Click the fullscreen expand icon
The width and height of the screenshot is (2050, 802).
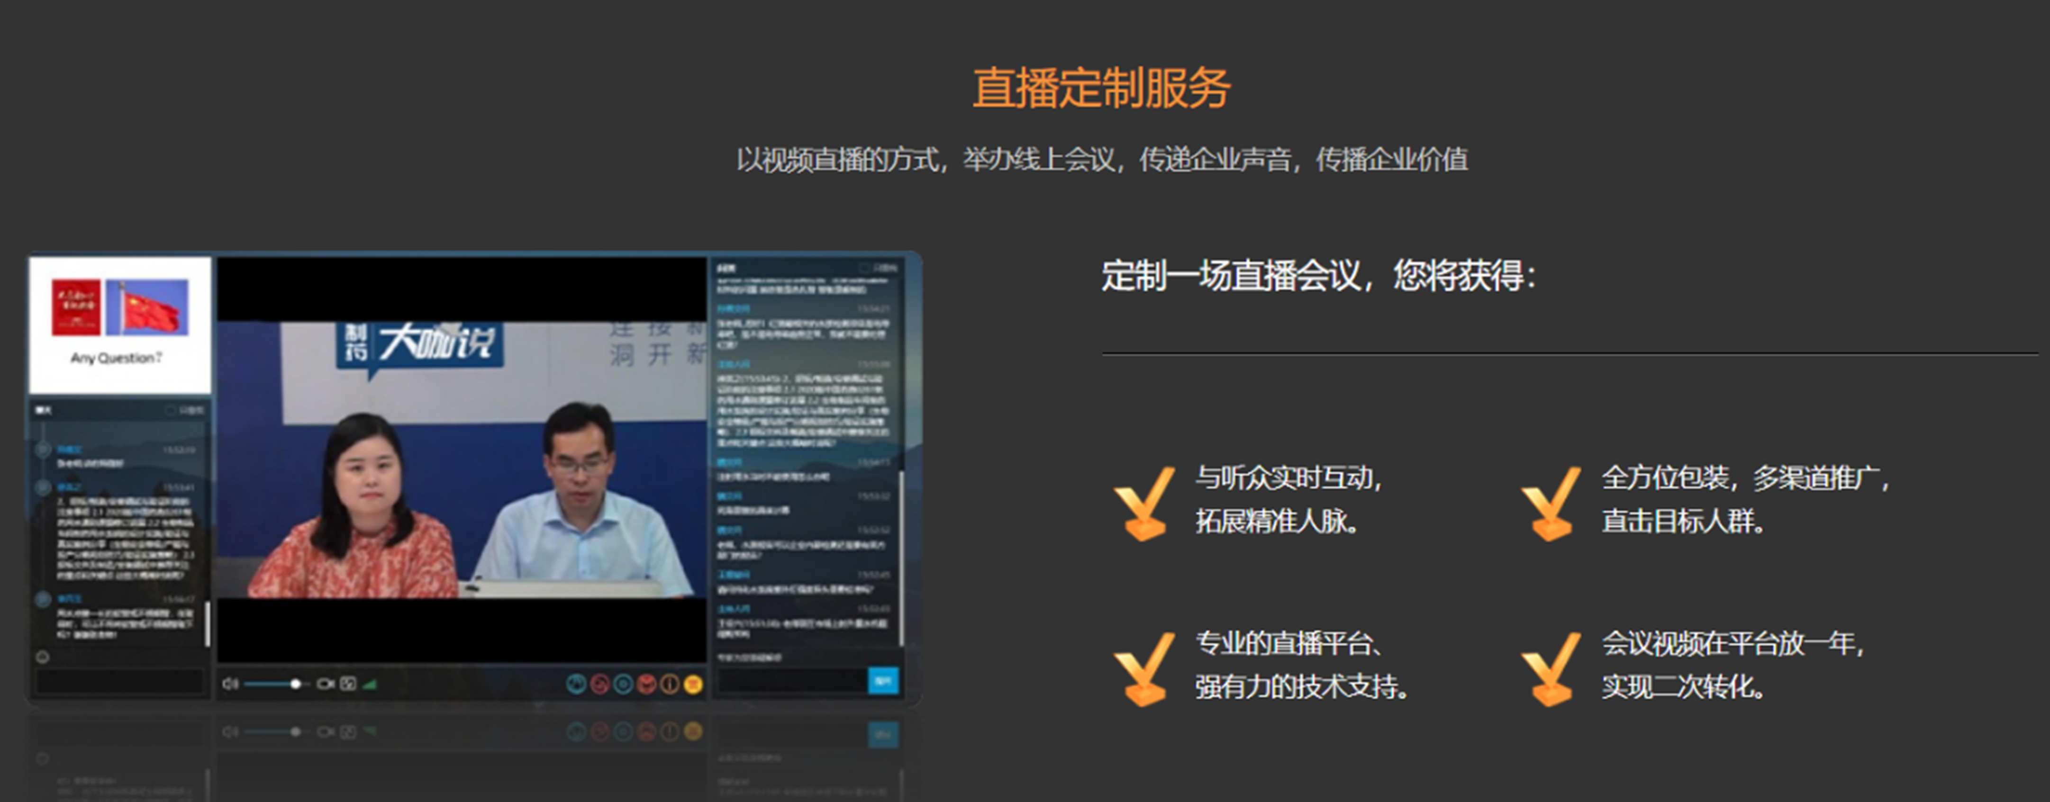coord(348,684)
